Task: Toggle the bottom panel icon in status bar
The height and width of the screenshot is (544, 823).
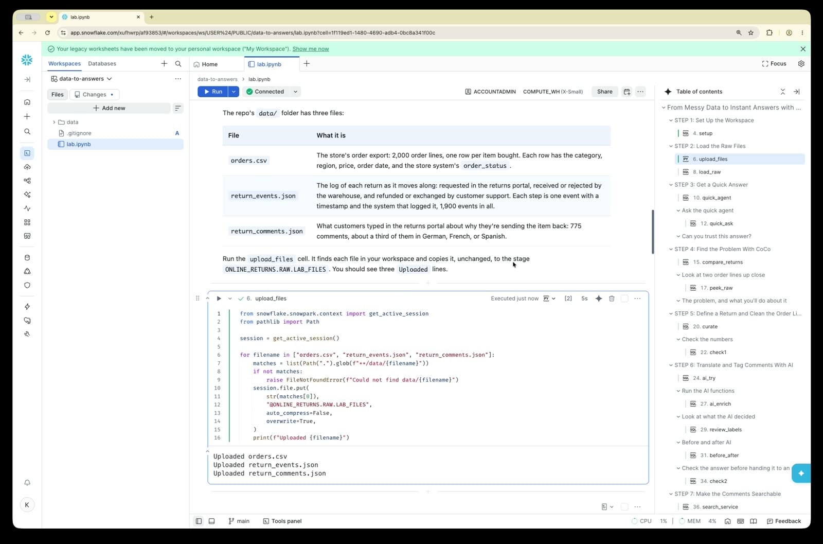Action: point(211,521)
